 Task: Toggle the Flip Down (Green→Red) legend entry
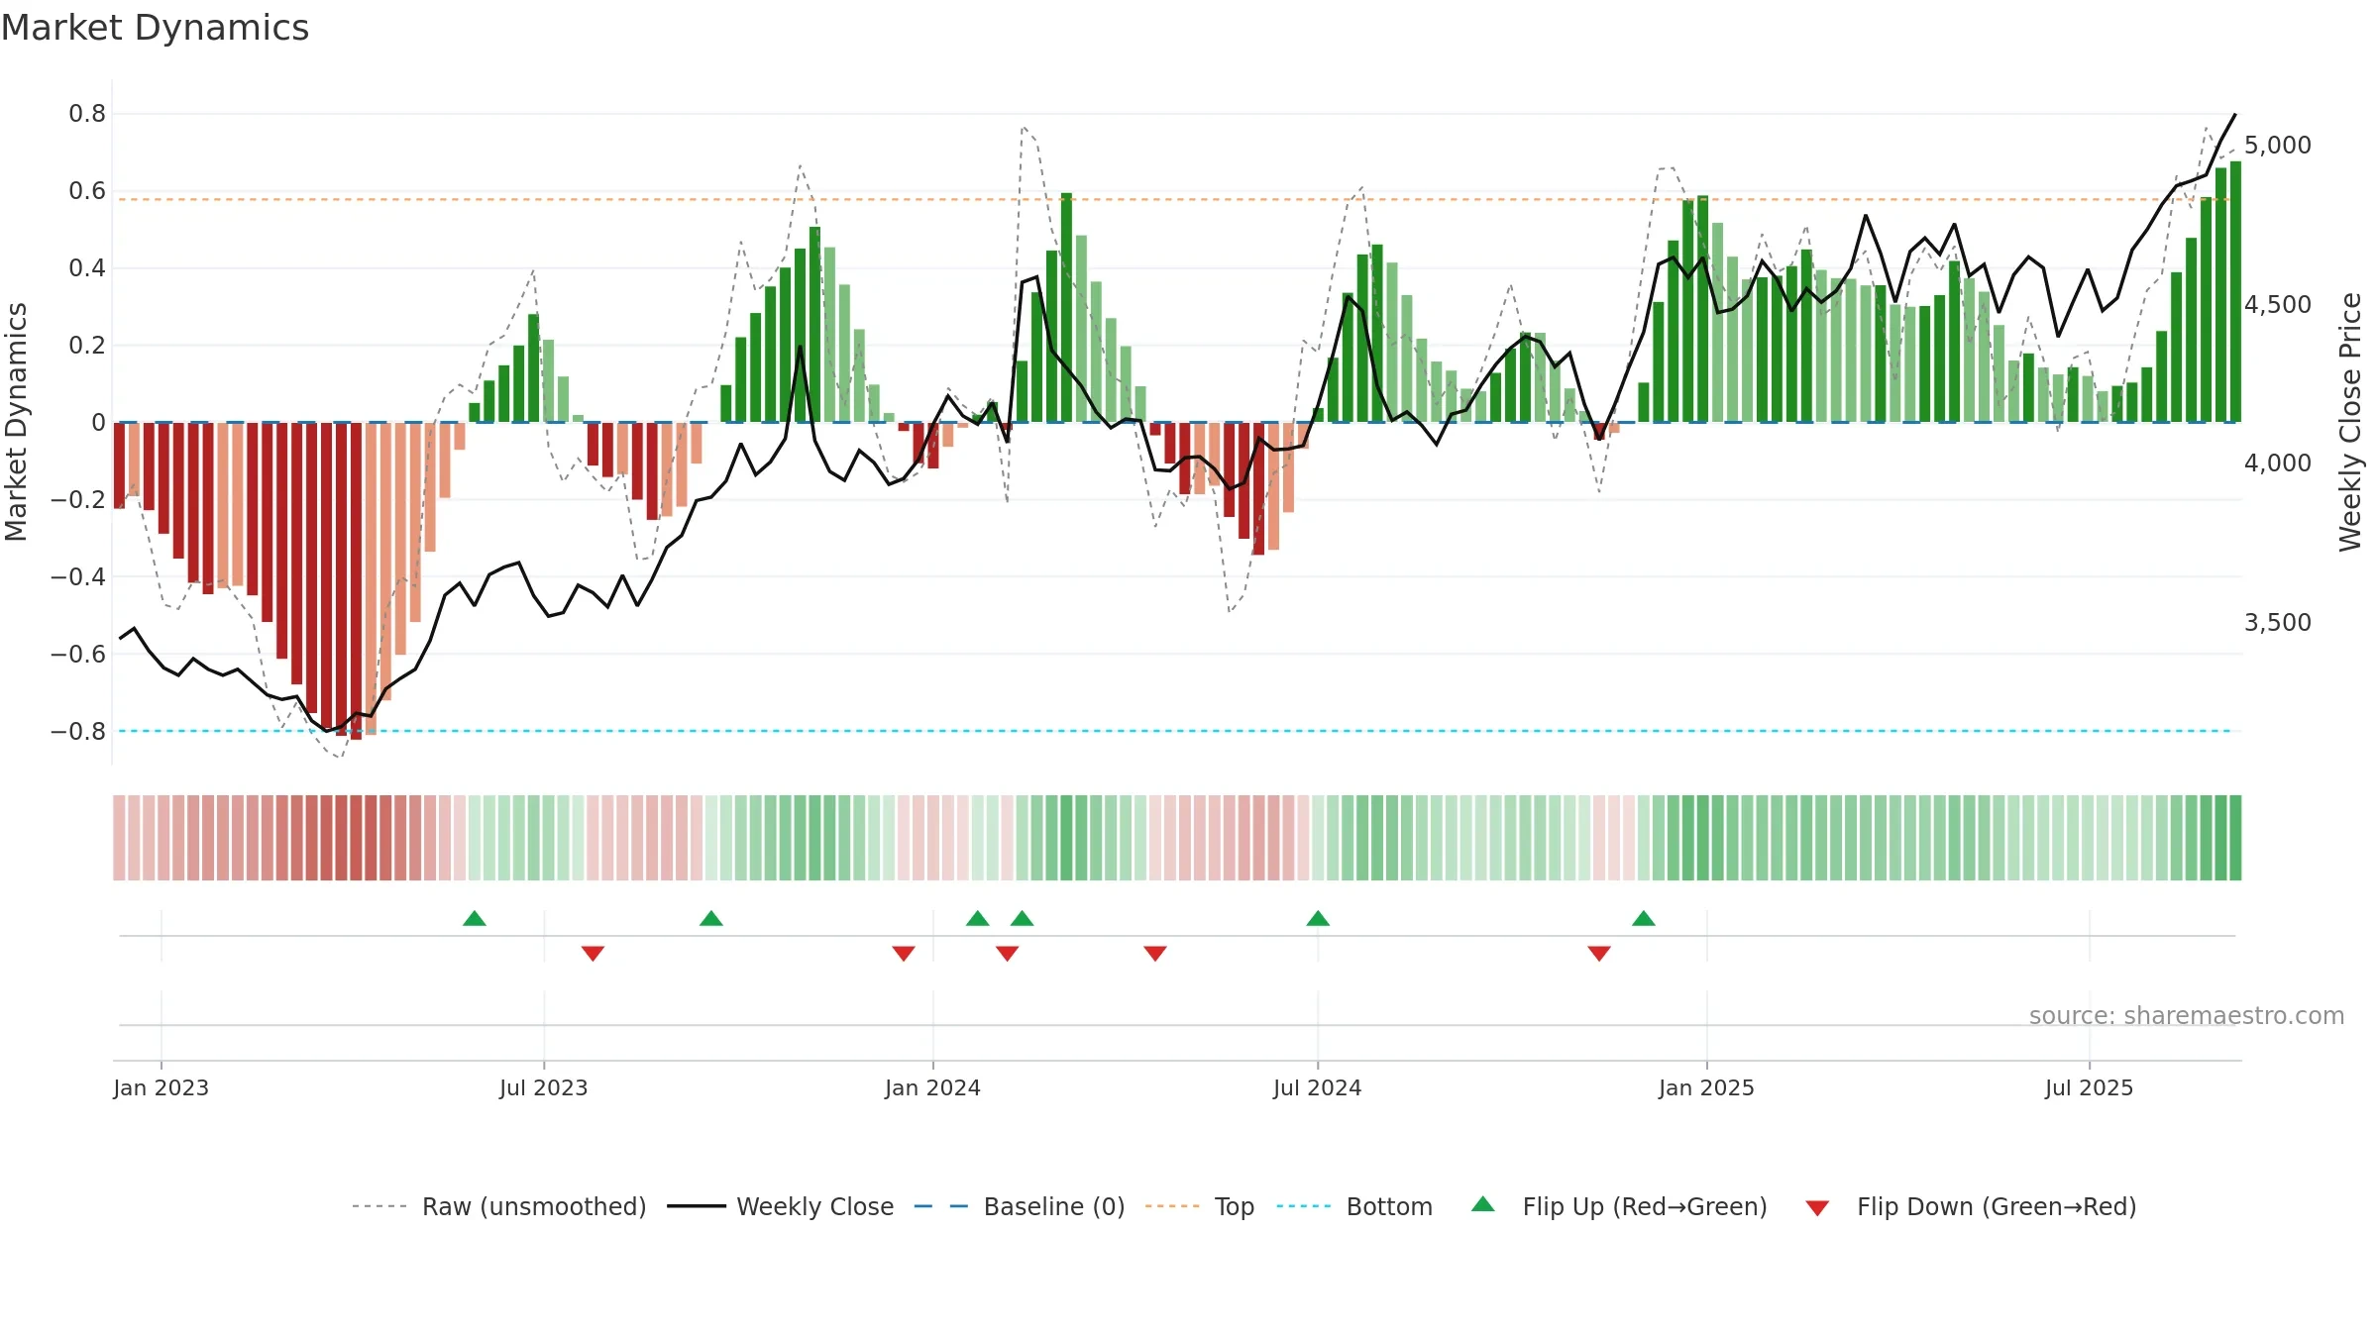pyautogui.click(x=1971, y=1206)
